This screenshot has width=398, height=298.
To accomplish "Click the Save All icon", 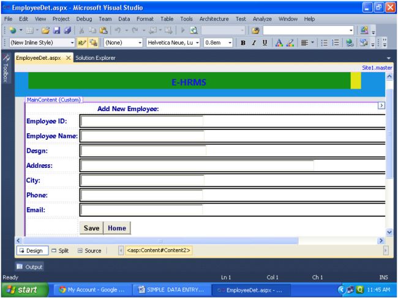I will pos(67,31).
